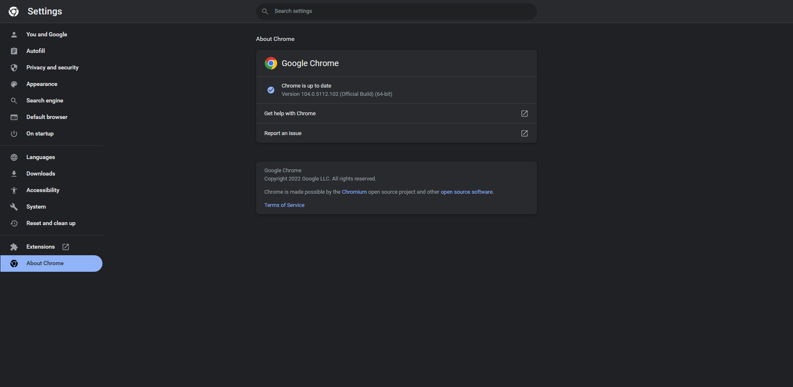Screen dimensions: 793x387
Task: Select Appearance in the sidebar
Action: 52,84
